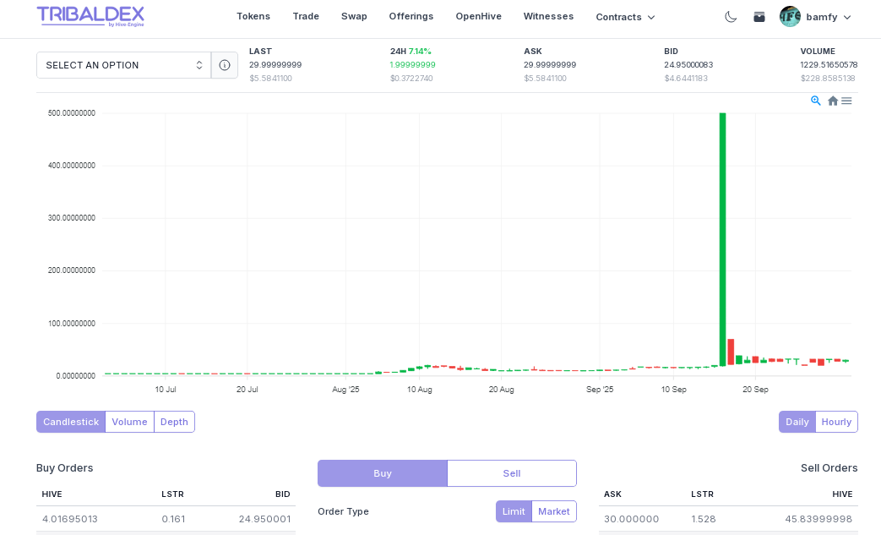Expand the bamfy account dropdown chevron

point(847,17)
